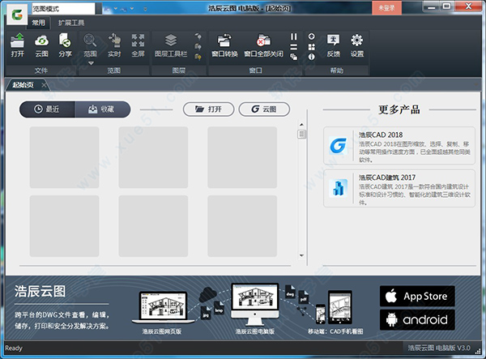Select the 常用 ribbon tab
486x359 pixels.
point(38,23)
